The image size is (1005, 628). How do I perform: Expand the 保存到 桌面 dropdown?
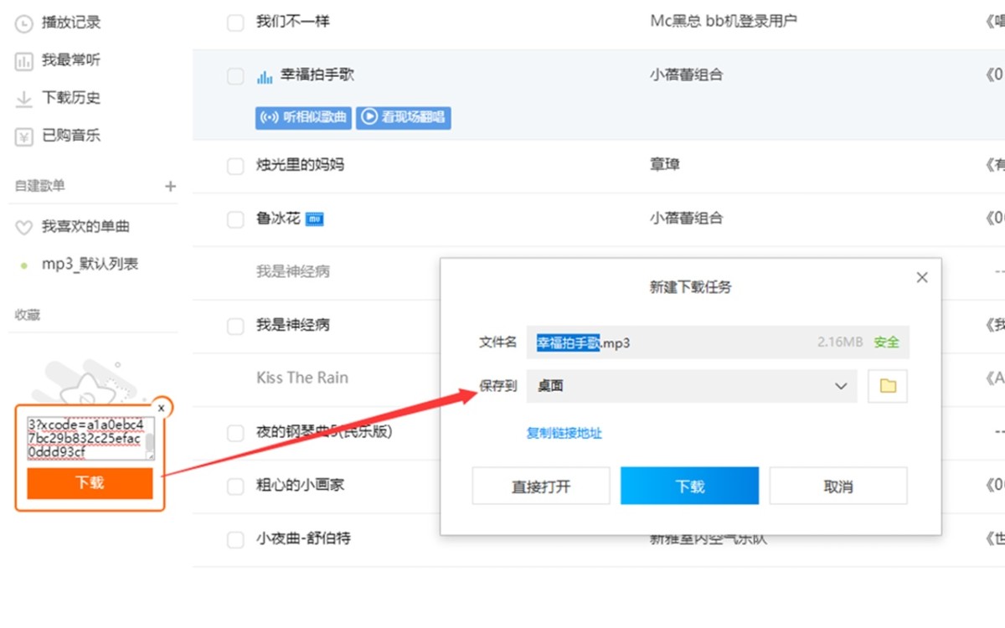(841, 386)
